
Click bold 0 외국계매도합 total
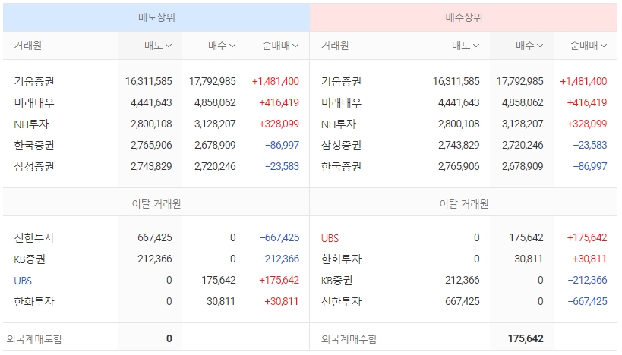pos(169,339)
